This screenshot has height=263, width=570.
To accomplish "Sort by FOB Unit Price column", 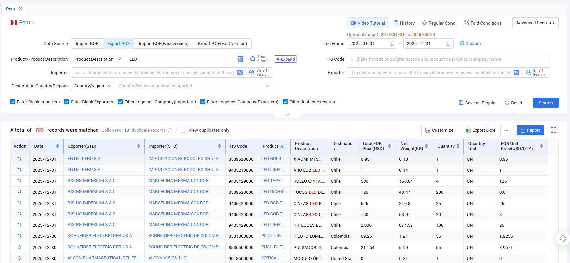I will click(541, 146).
